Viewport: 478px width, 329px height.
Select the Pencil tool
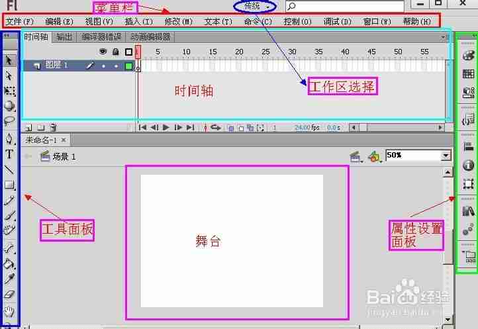click(9, 200)
